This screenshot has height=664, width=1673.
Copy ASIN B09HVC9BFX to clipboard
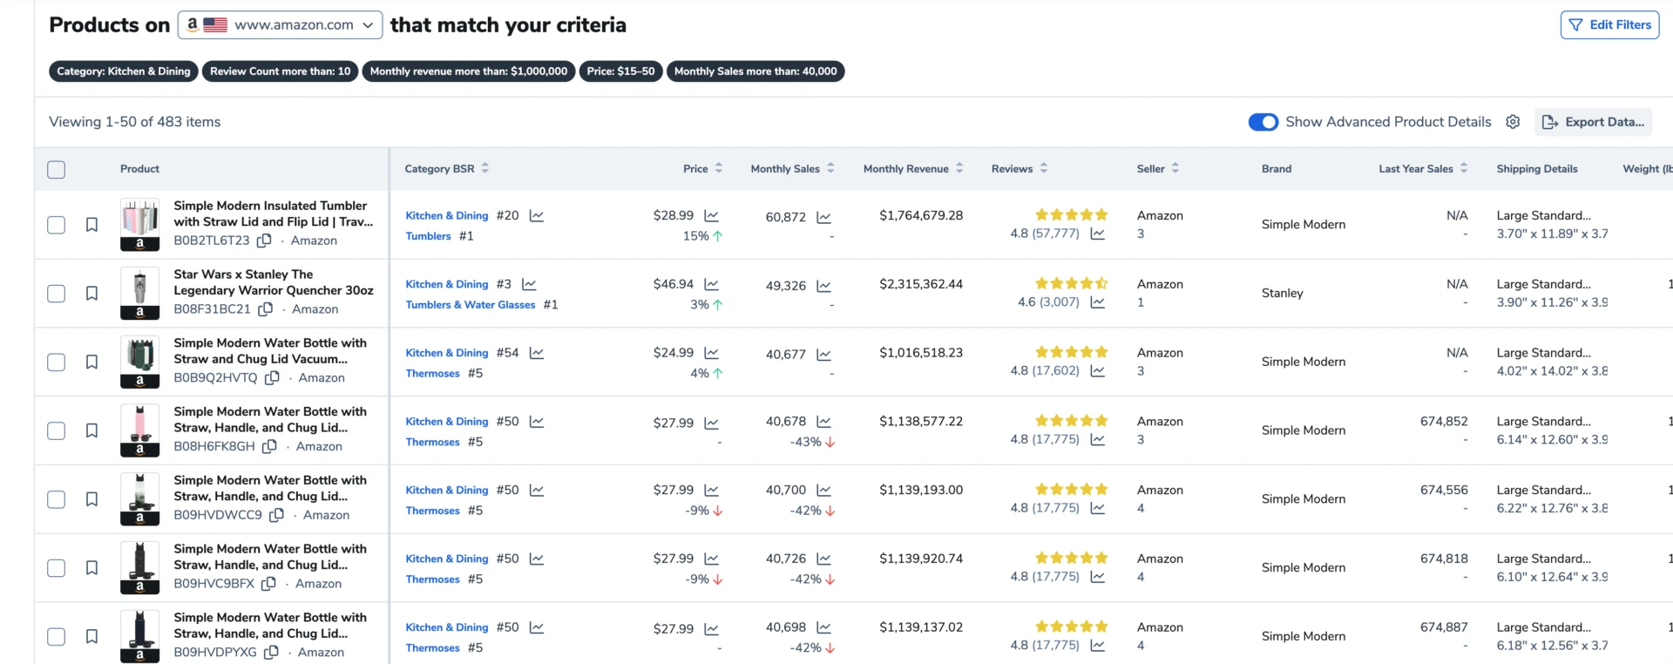269,584
